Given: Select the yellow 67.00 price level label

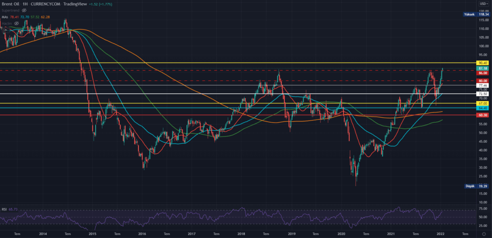Looking at the screenshot, I should [483, 103].
